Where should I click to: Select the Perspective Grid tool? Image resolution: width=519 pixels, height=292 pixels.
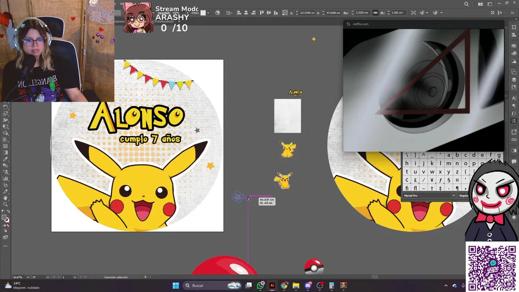click(x=6, y=140)
